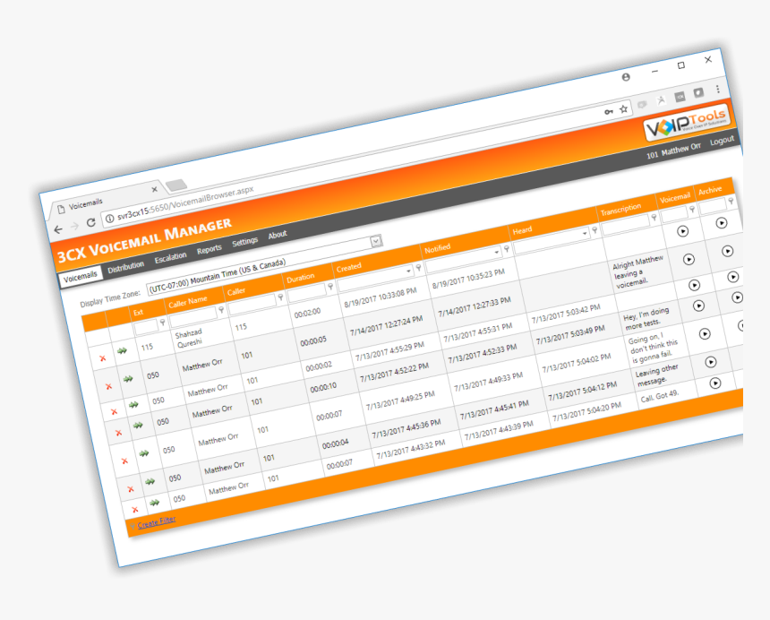Open the About tab
The width and height of the screenshot is (770, 620).
tap(278, 235)
